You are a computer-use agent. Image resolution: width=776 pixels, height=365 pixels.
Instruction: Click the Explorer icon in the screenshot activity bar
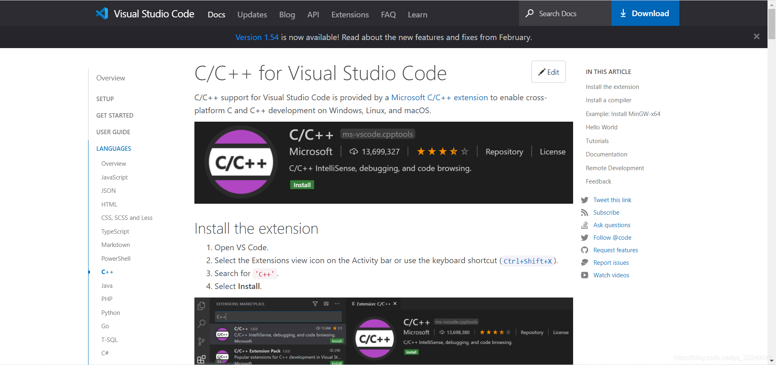tap(201, 306)
